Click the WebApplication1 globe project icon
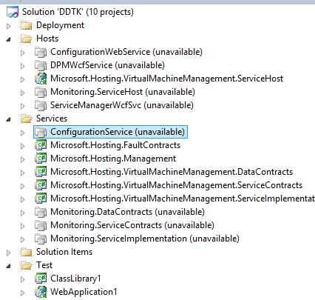The width and height of the screenshot is (315, 300). pos(41,292)
